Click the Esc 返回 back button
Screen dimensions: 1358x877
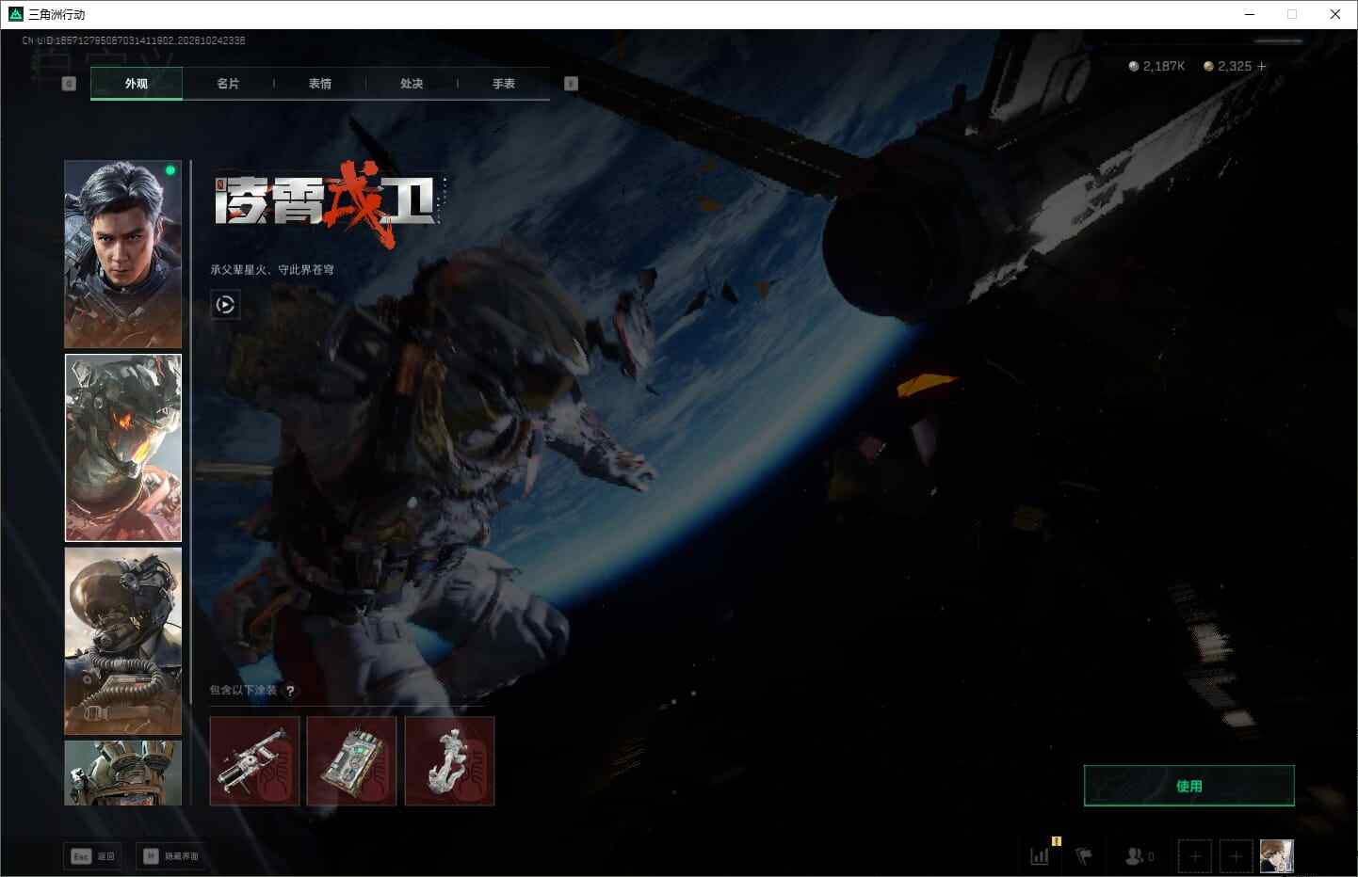coord(93,856)
